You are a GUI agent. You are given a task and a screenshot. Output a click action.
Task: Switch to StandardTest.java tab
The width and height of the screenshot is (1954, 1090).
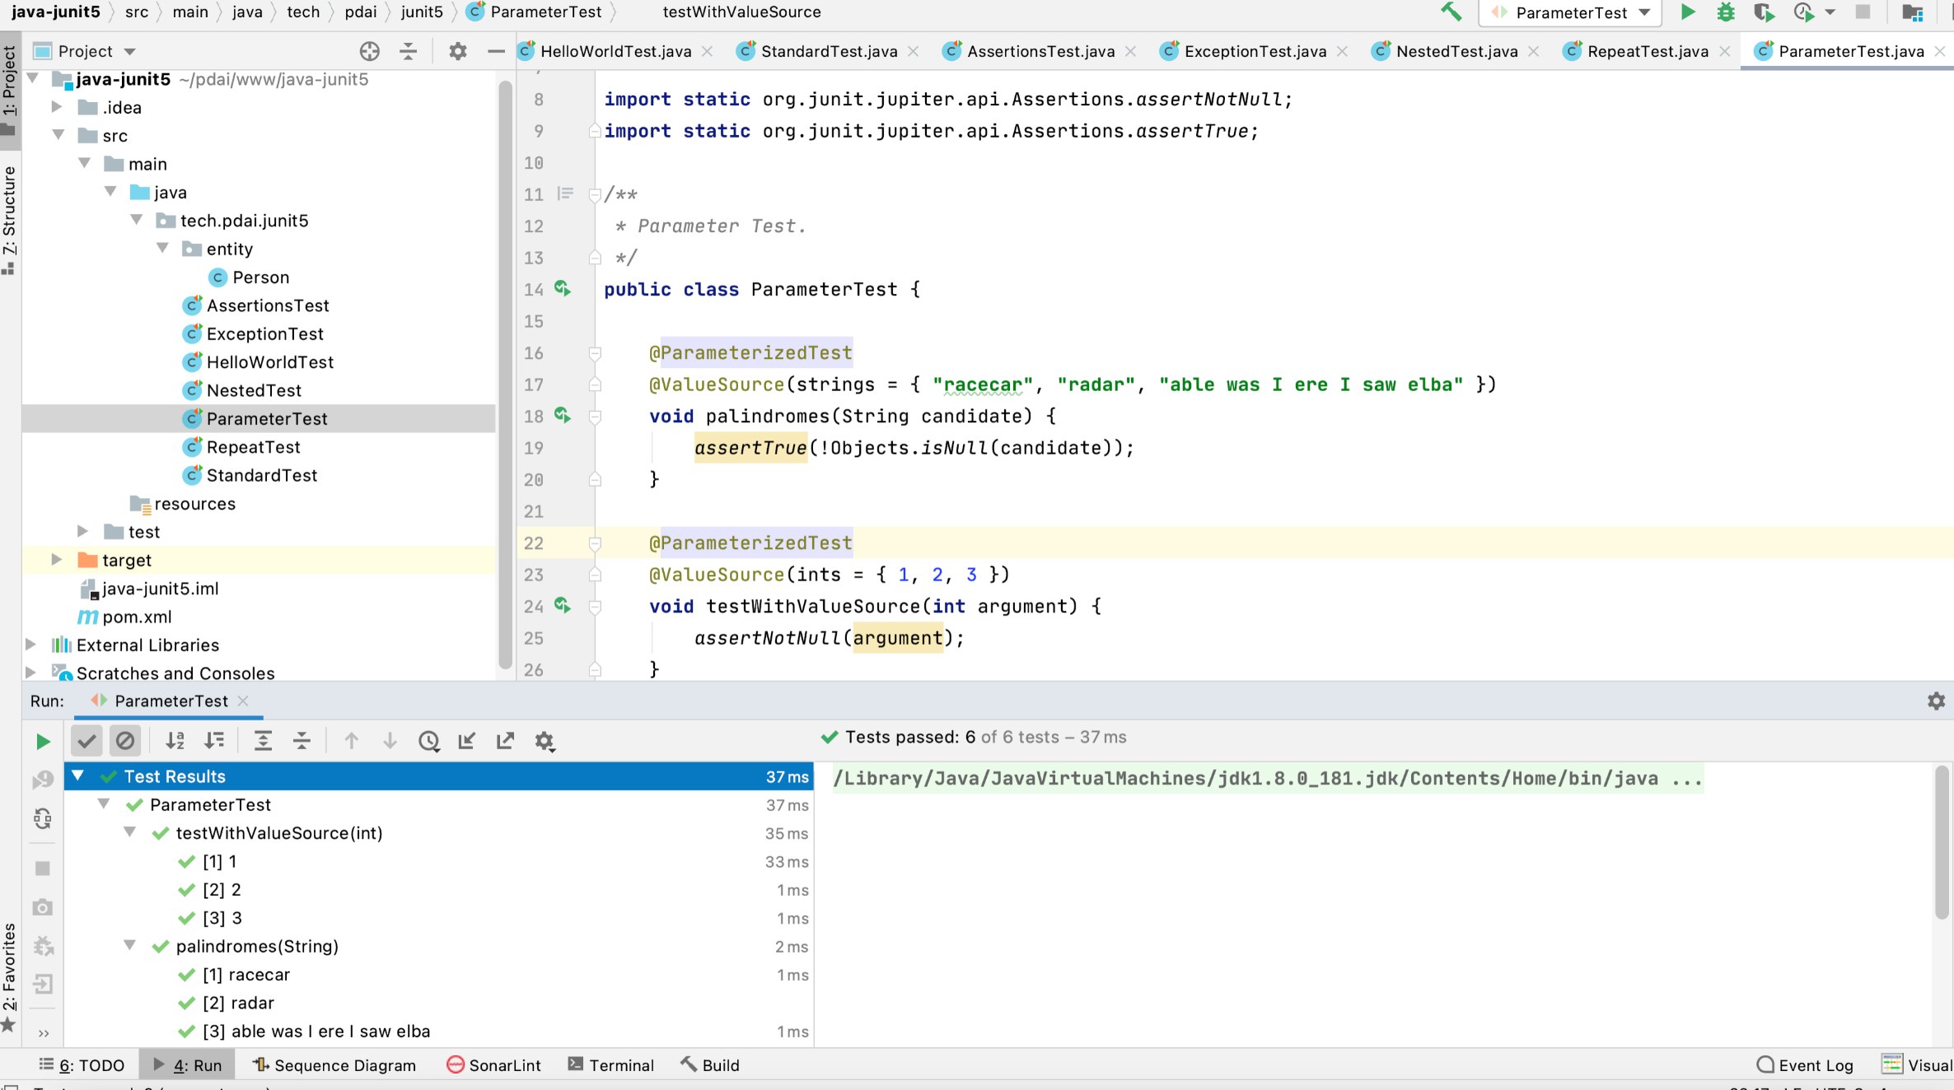[x=829, y=51]
